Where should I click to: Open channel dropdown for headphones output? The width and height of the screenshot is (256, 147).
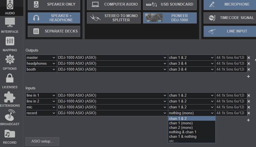tap(192, 63)
